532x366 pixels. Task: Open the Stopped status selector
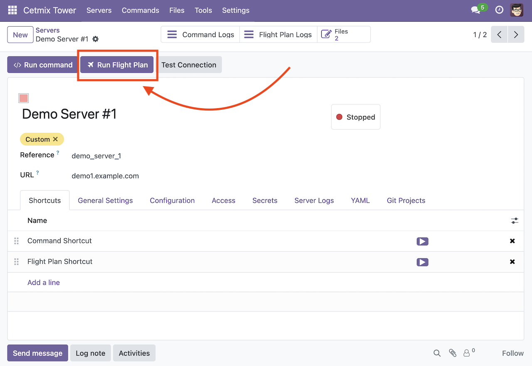355,117
